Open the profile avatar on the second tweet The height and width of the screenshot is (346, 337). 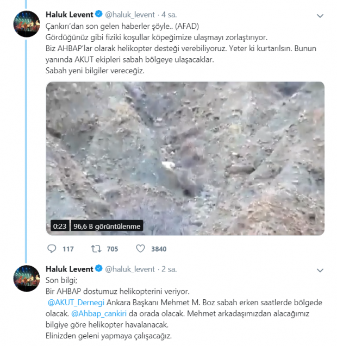tap(26, 279)
